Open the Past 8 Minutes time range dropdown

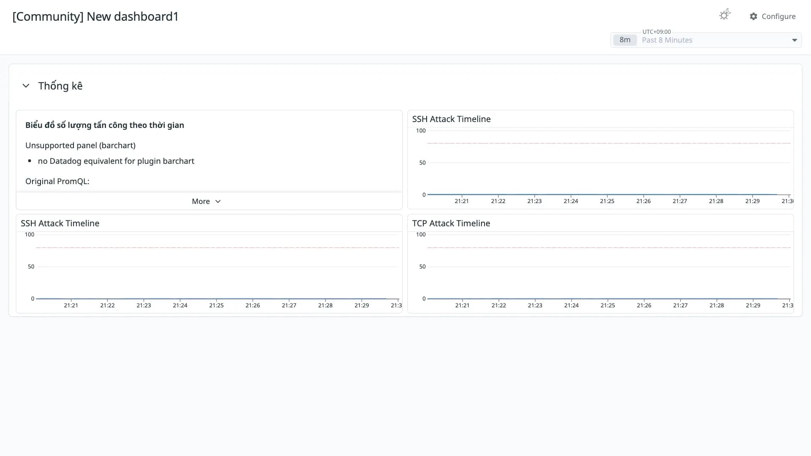pos(706,40)
